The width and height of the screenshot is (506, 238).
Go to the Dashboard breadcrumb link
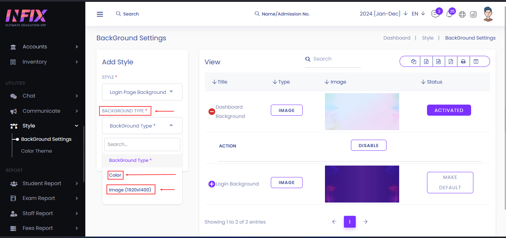click(397, 38)
